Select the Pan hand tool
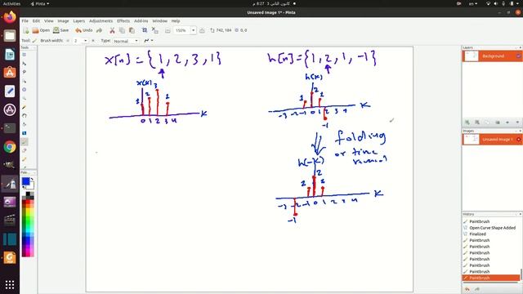Image resolution: width=523 pixels, height=294 pixels. (24, 116)
